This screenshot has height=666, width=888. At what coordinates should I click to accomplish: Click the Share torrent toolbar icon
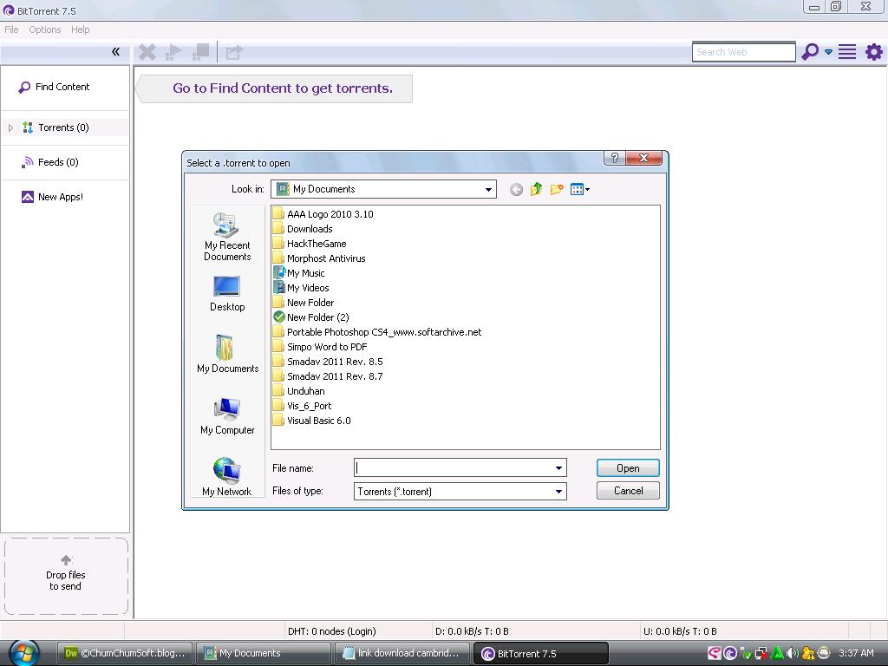[x=234, y=52]
